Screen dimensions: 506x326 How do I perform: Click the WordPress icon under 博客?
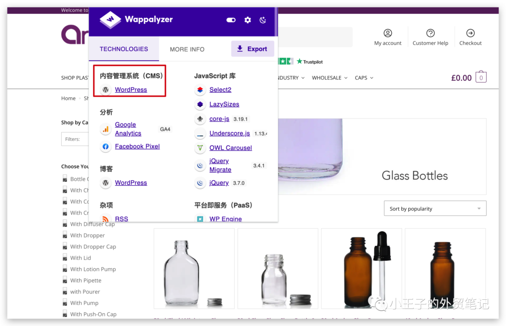[x=106, y=183]
